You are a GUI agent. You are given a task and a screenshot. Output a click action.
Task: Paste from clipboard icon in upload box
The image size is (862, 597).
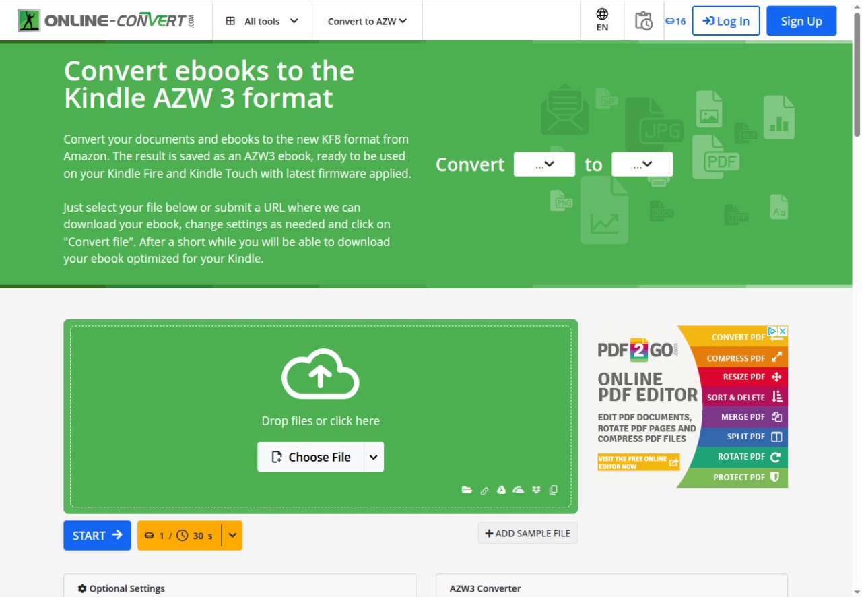coord(553,490)
